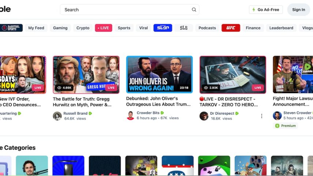Select the Gaming category tab
The height and width of the screenshot is (176, 313).
click(x=60, y=28)
